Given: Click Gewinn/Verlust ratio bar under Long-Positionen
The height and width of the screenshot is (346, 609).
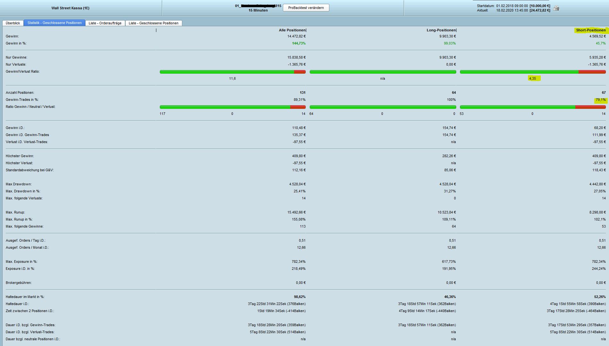Looking at the screenshot, I should (383, 72).
